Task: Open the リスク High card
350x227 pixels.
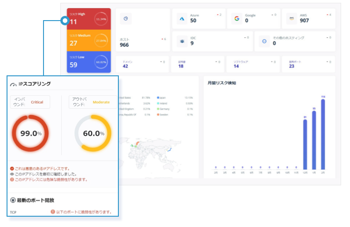Action: pos(89,19)
